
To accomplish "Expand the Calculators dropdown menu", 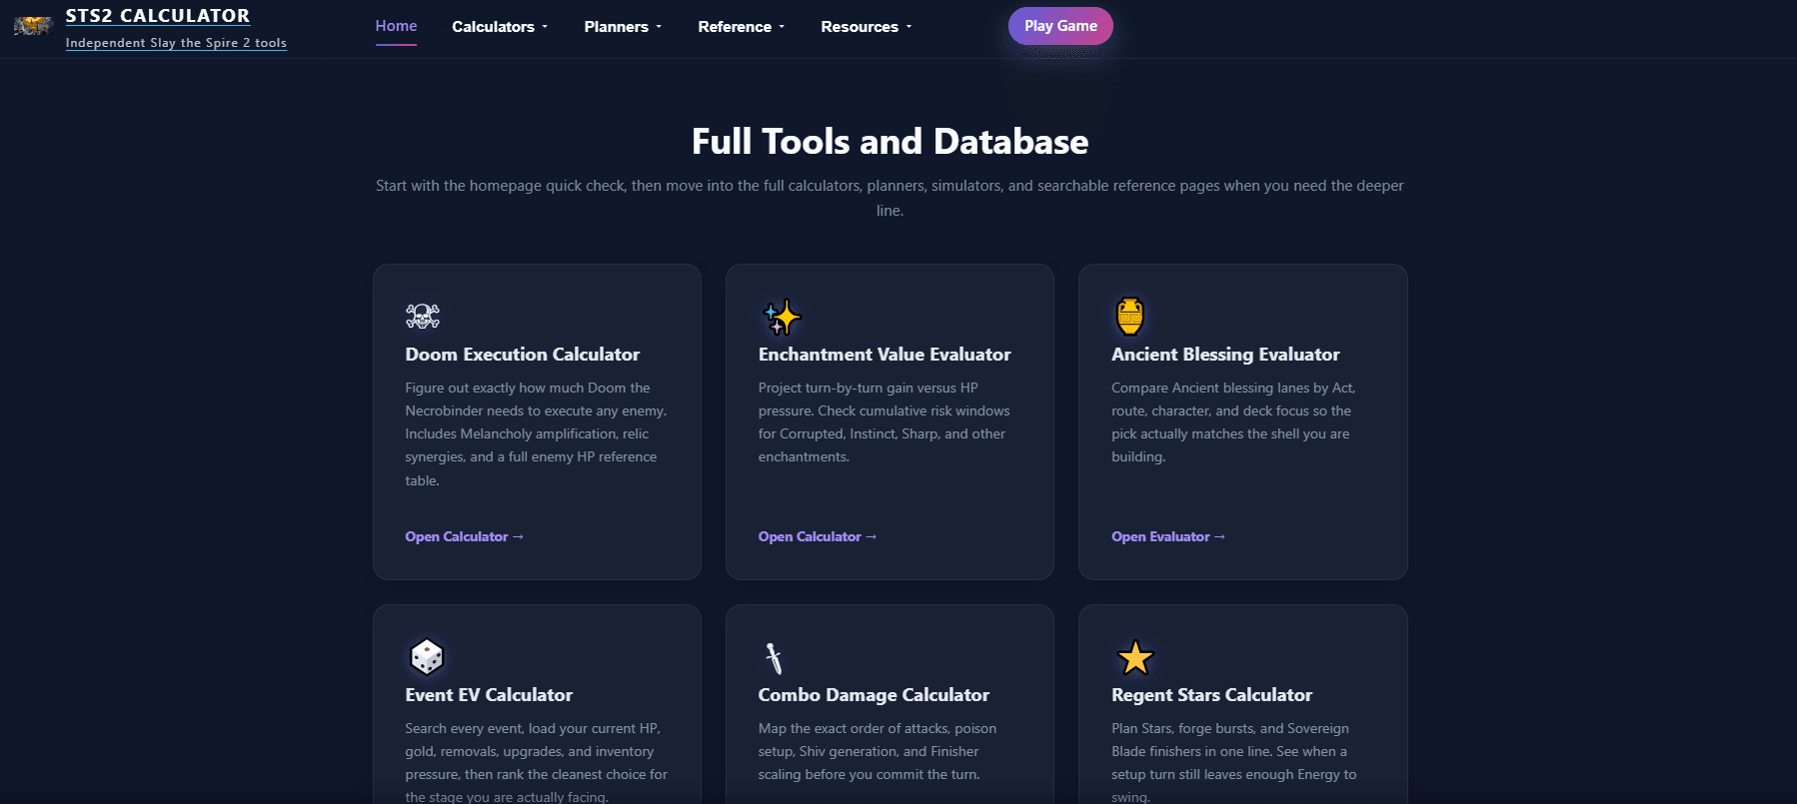I will point(500,27).
